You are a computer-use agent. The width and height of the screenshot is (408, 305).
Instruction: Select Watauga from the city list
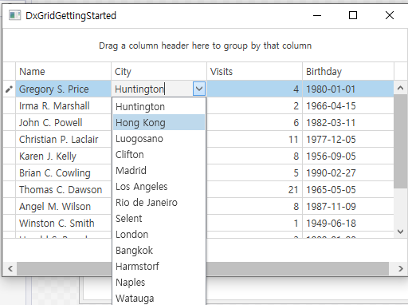tap(159, 298)
